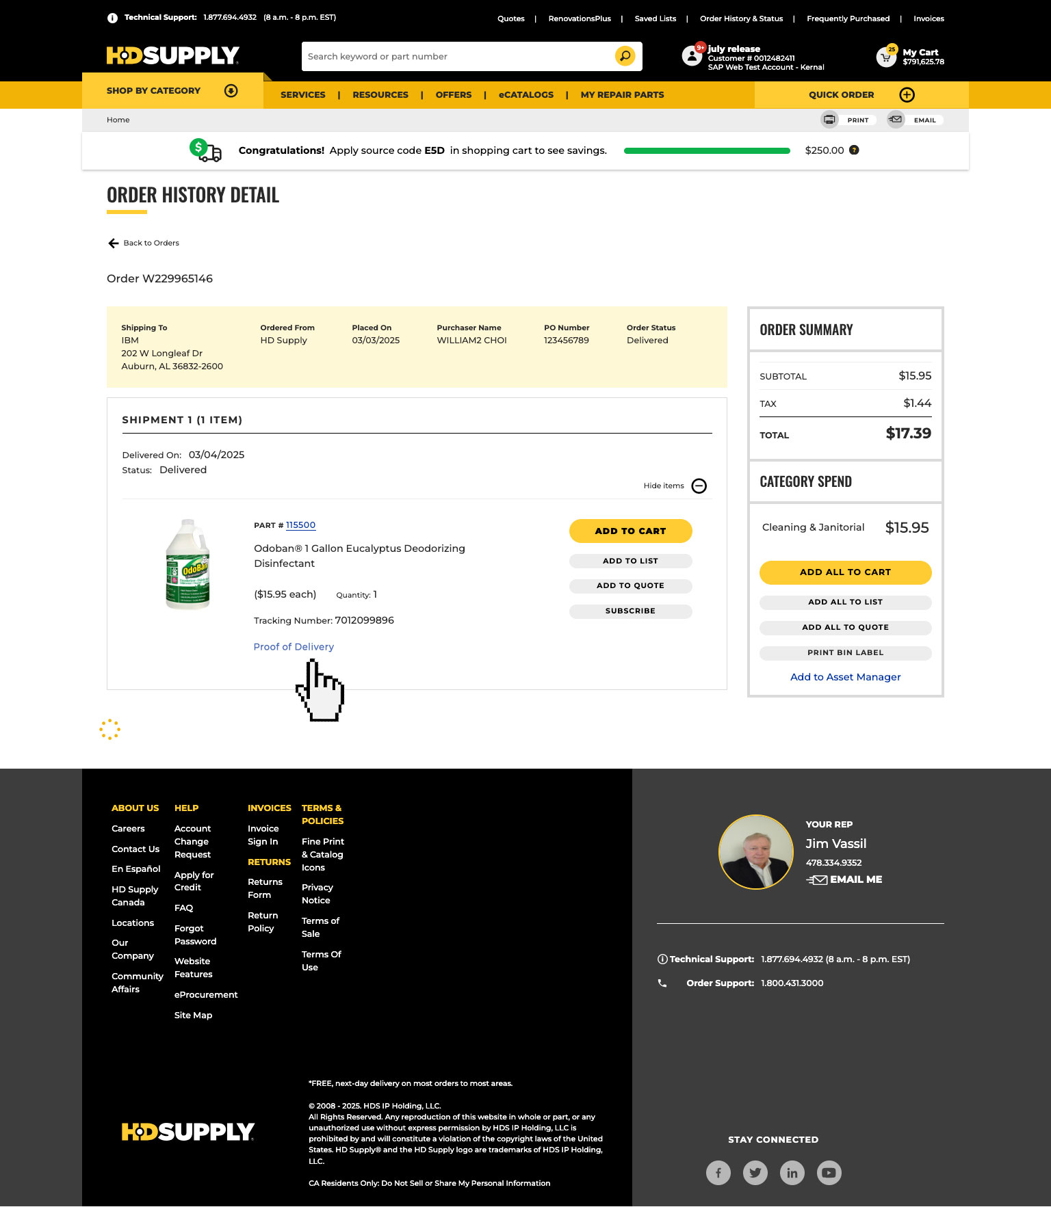Click the savings help question mark icon
Screen dimensions: 1051x1207
tap(854, 150)
